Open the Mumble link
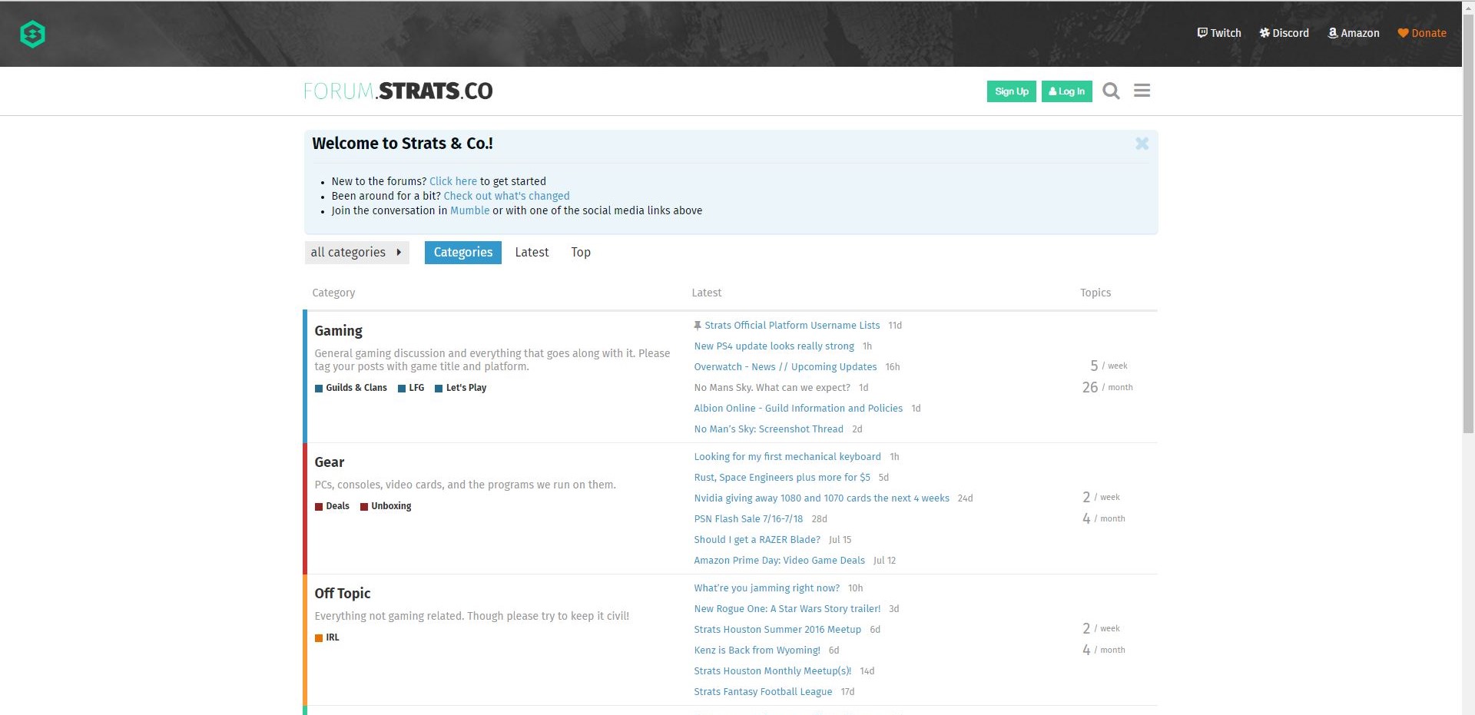1475x715 pixels. point(469,210)
